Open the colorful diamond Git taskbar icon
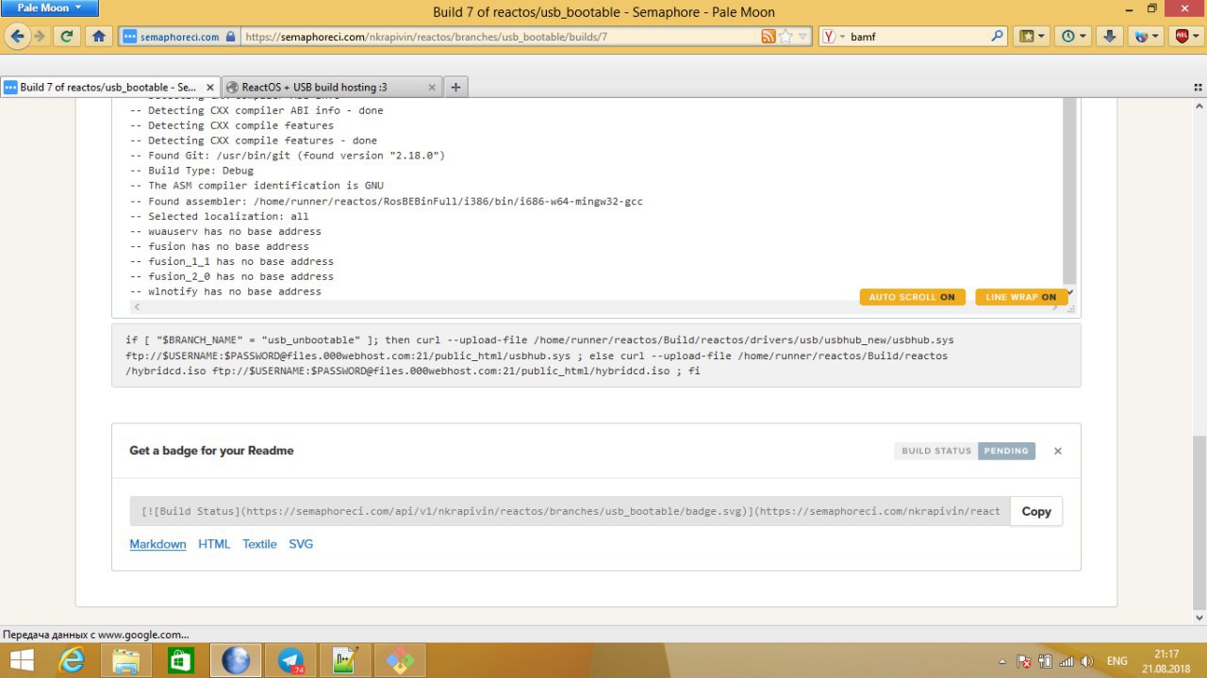This screenshot has height=678, width=1207. (400, 661)
